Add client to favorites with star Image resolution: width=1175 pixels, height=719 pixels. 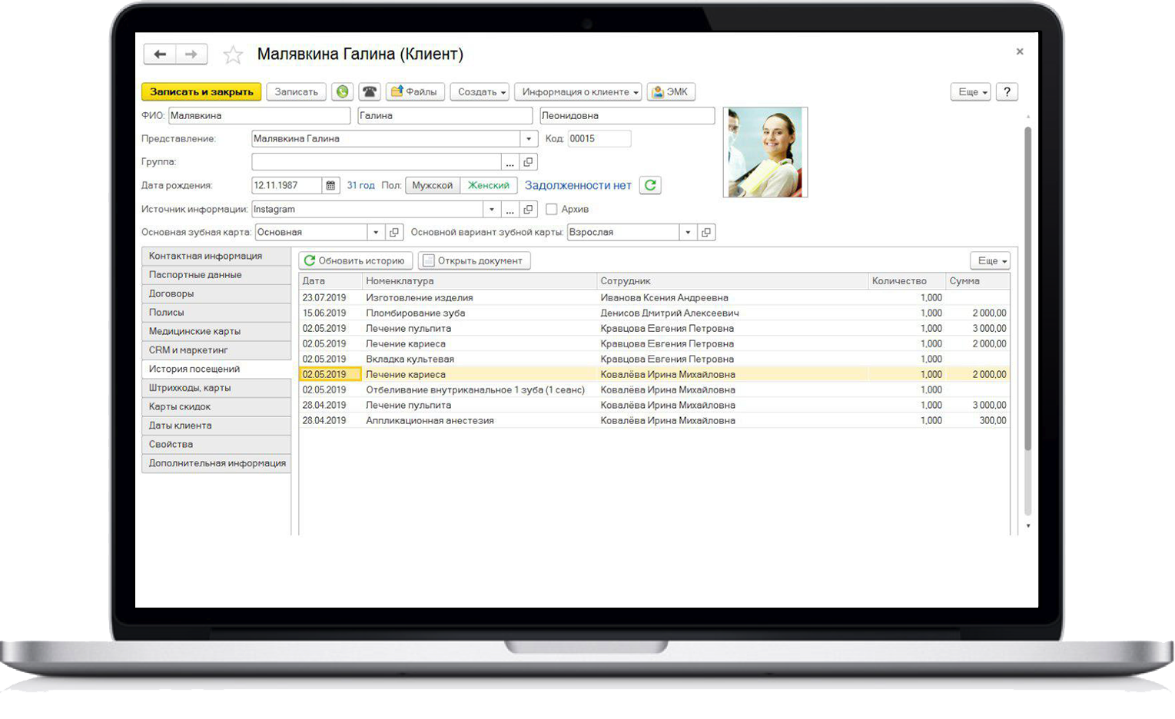coord(233,55)
